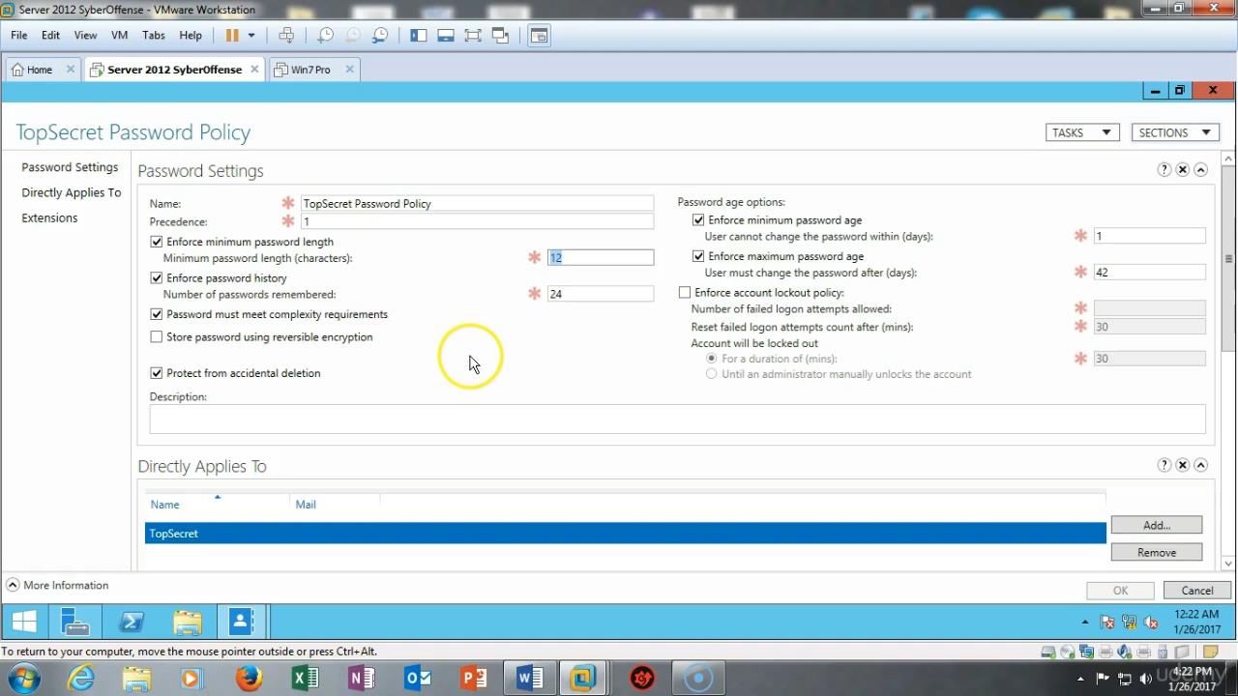Uncheck Enforce minimum password length
The height and width of the screenshot is (696, 1238).
[x=157, y=242]
